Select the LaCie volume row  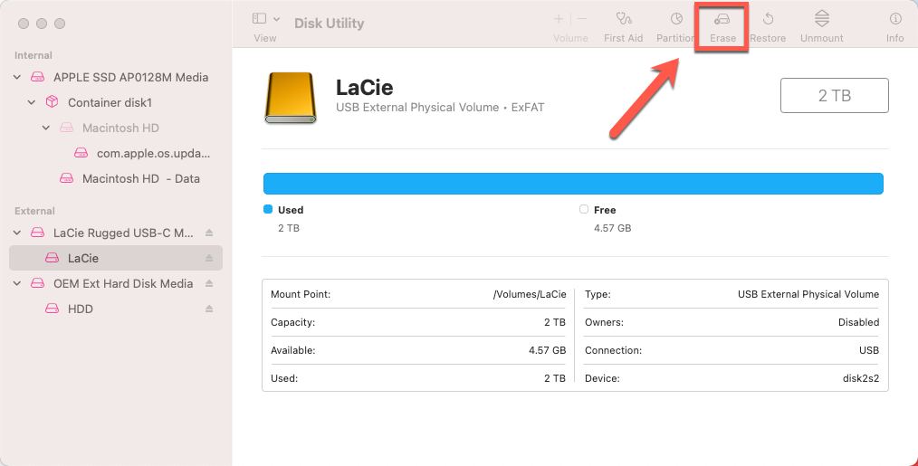116,258
